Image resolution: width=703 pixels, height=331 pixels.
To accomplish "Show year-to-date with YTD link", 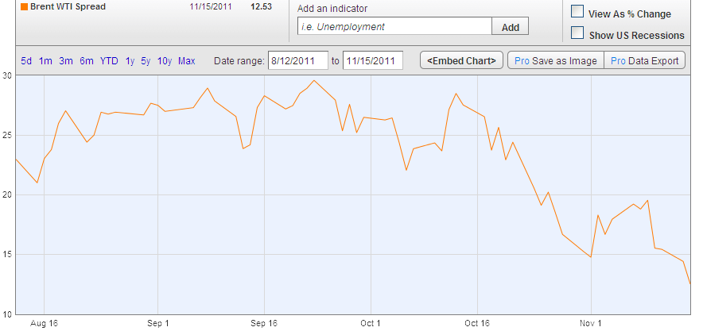I will coord(109,61).
